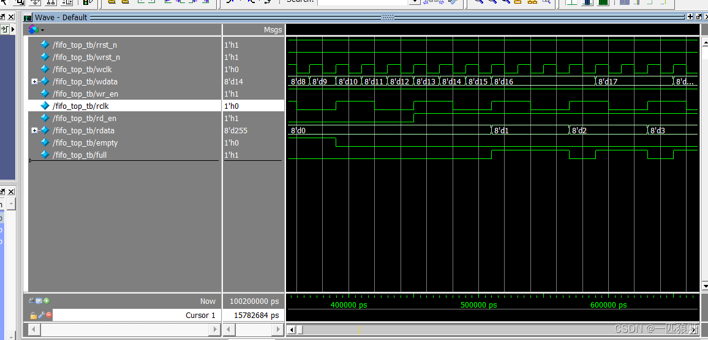Click the rclk signal diamond icon

click(x=45, y=106)
